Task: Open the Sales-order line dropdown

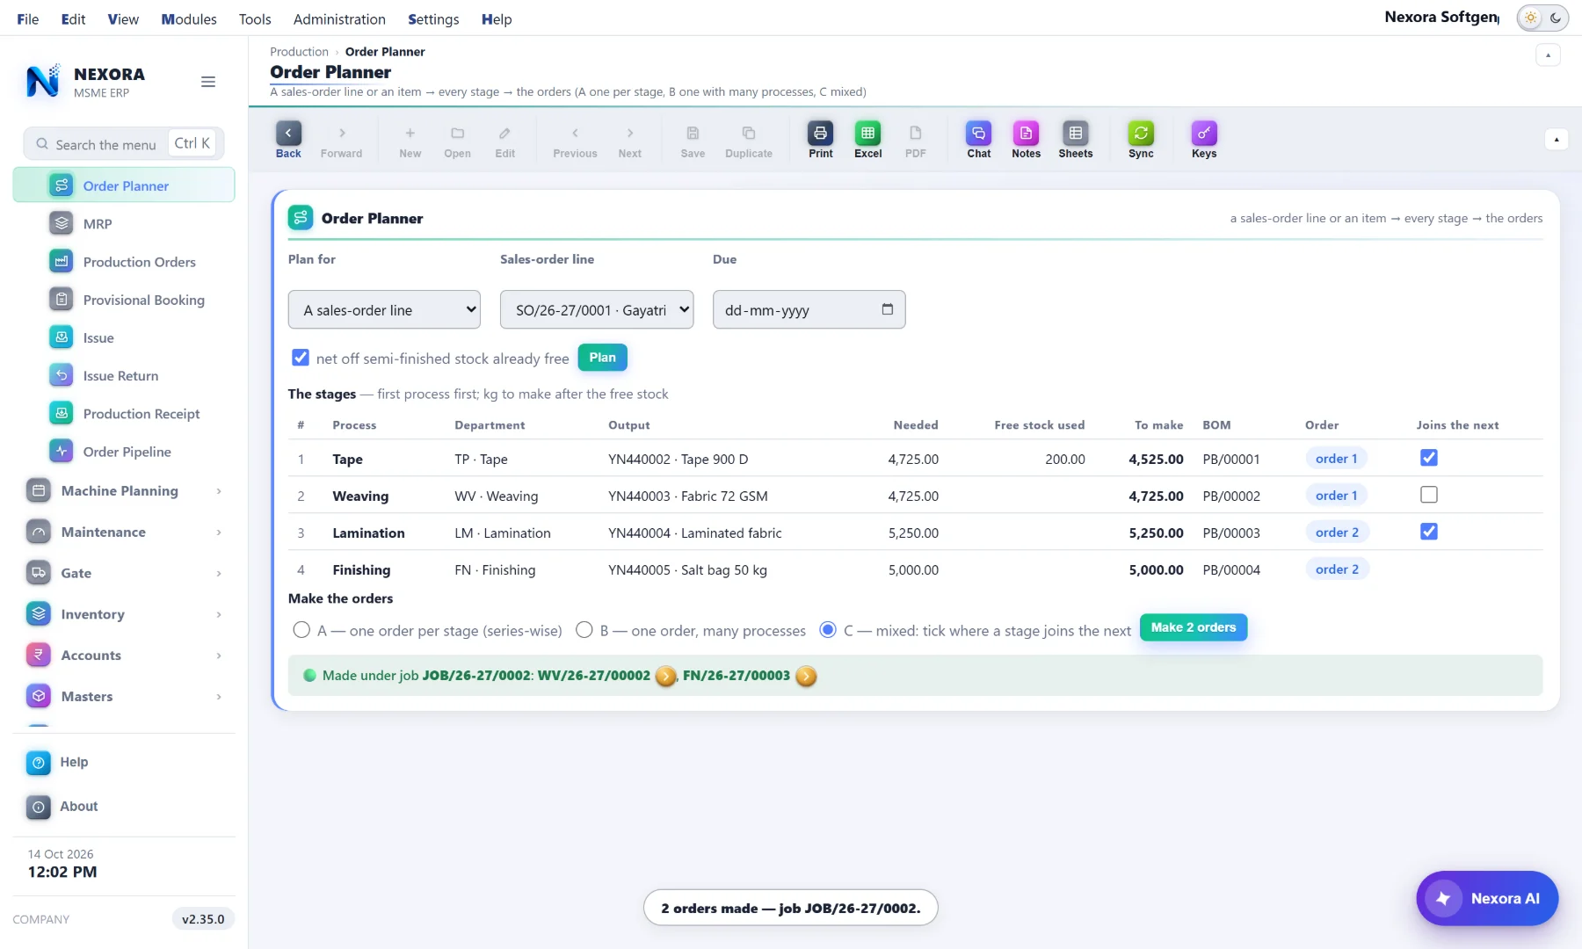Action: click(x=597, y=309)
